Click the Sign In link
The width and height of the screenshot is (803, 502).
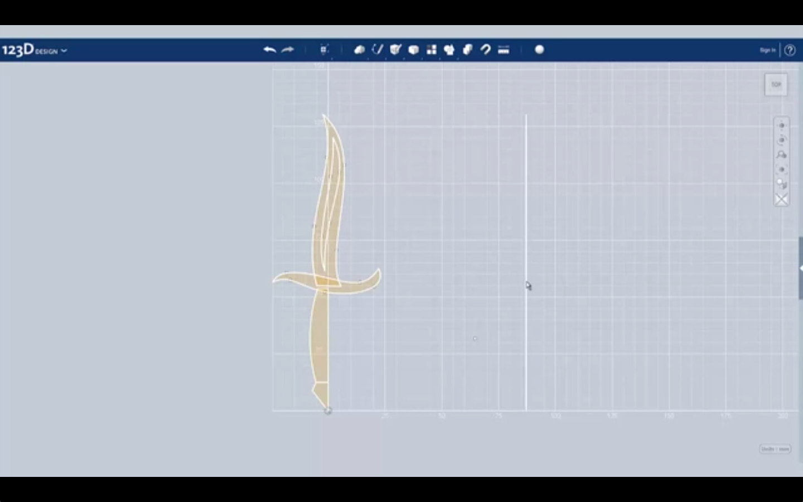767,50
